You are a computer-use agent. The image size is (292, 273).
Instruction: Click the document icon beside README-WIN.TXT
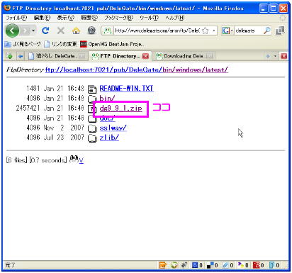(x=92, y=89)
